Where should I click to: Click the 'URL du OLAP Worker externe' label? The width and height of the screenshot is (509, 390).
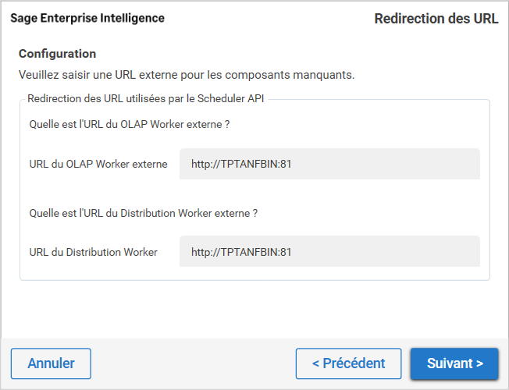(x=98, y=165)
